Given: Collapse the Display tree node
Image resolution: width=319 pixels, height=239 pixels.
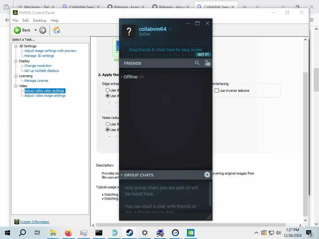Looking at the screenshot, I should click(16, 61).
